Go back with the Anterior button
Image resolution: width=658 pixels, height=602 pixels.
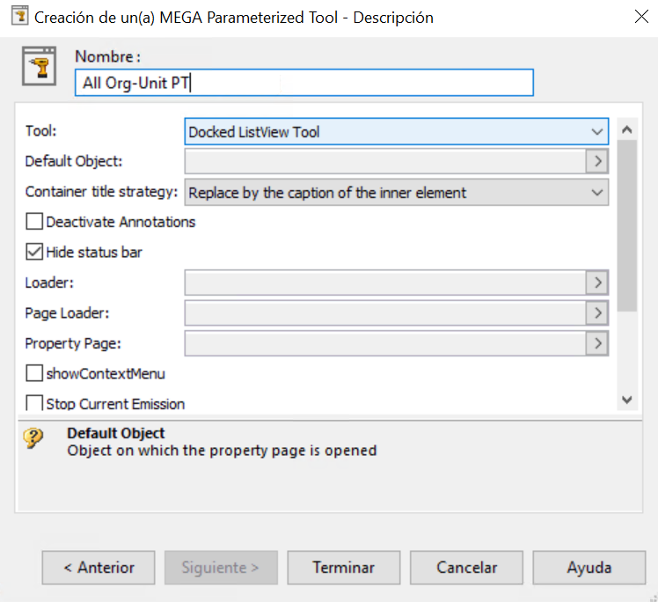[99, 568]
